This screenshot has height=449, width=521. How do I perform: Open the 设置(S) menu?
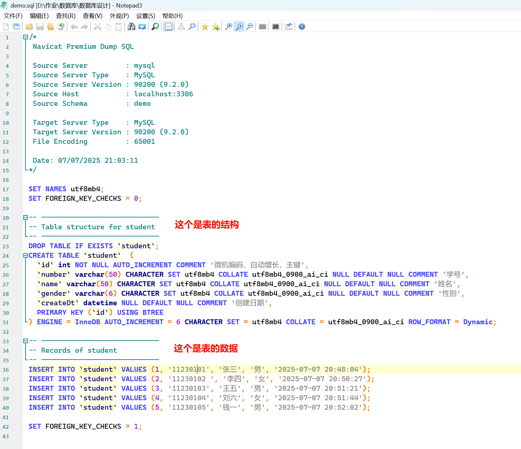[145, 16]
